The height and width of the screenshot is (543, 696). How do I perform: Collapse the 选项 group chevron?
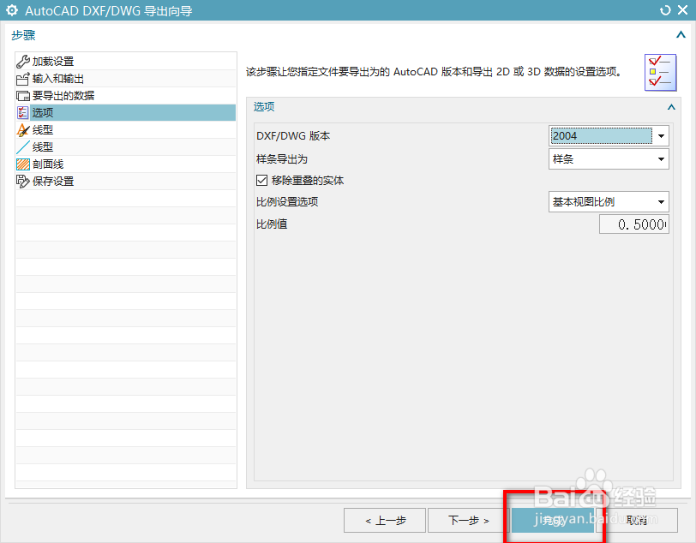pos(671,107)
